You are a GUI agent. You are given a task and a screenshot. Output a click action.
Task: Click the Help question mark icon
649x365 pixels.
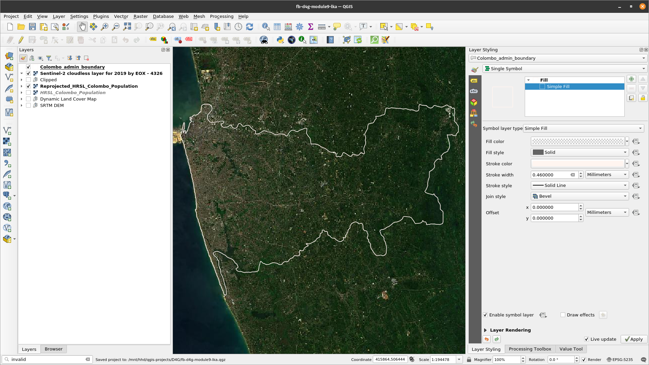[330, 40]
